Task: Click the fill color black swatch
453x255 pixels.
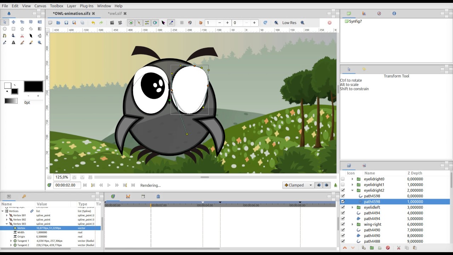Action: (15, 91)
